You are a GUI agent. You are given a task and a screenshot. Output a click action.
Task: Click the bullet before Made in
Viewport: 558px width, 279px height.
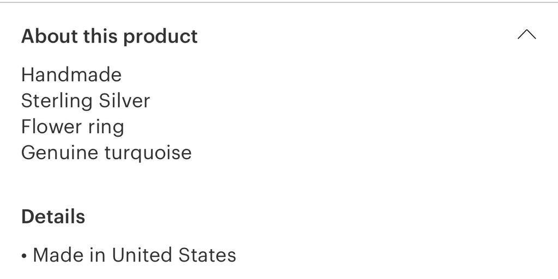24,256
